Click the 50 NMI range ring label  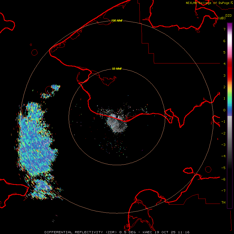pos(117,69)
